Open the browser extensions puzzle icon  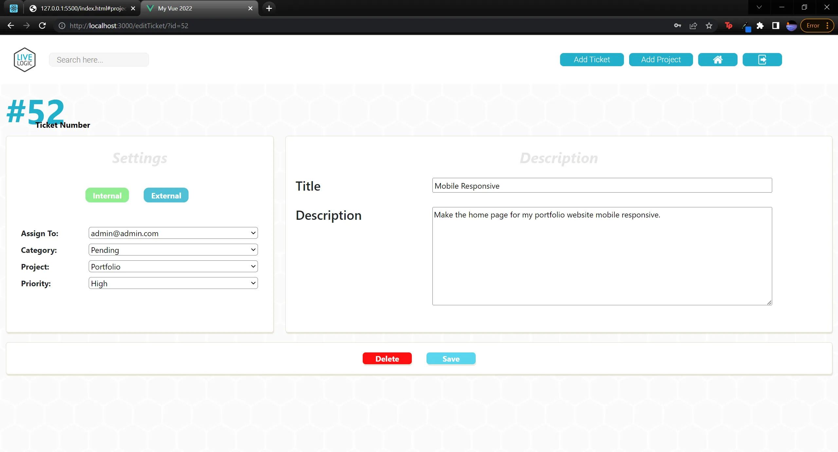(760, 26)
